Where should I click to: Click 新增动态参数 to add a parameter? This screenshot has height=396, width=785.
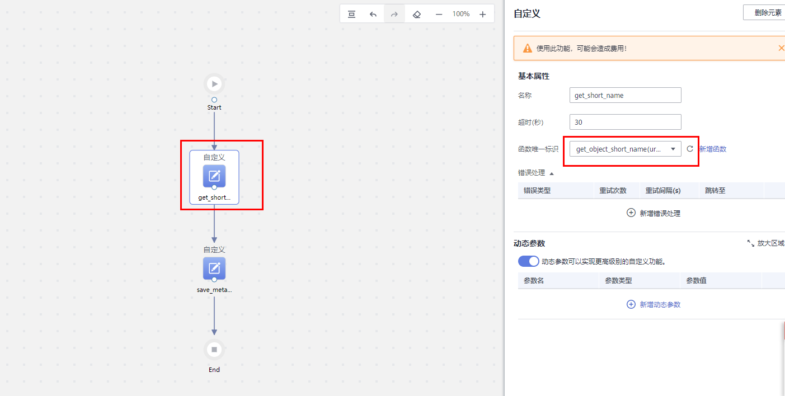click(653, 304)
